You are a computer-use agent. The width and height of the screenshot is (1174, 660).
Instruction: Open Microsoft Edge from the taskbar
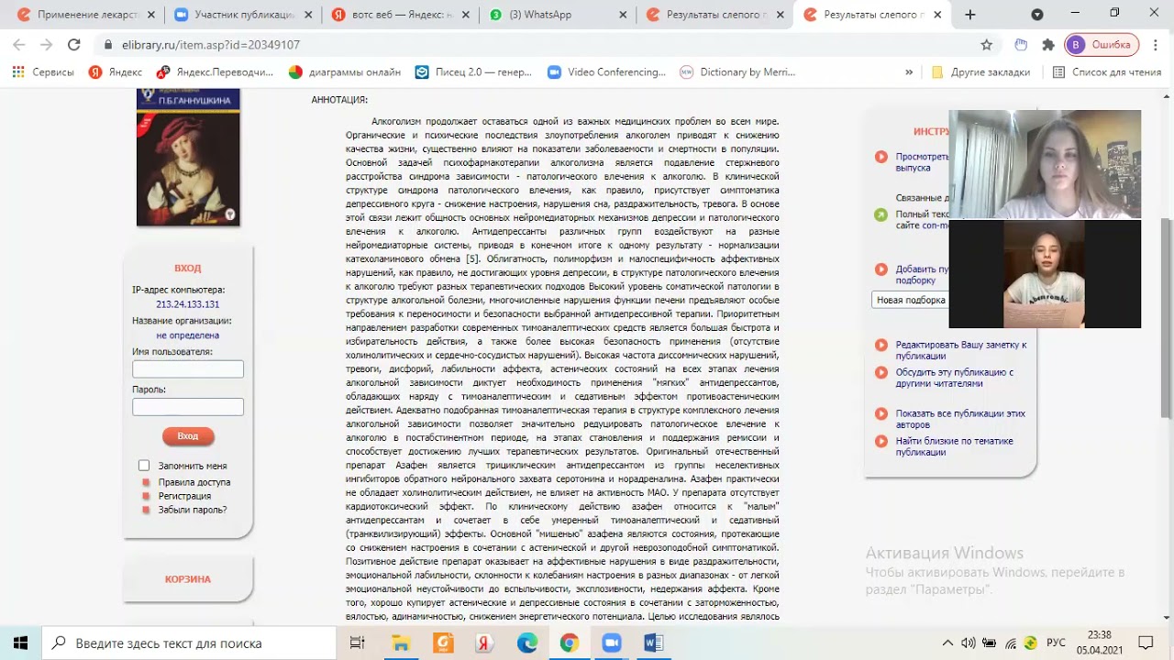coord(527,643)
